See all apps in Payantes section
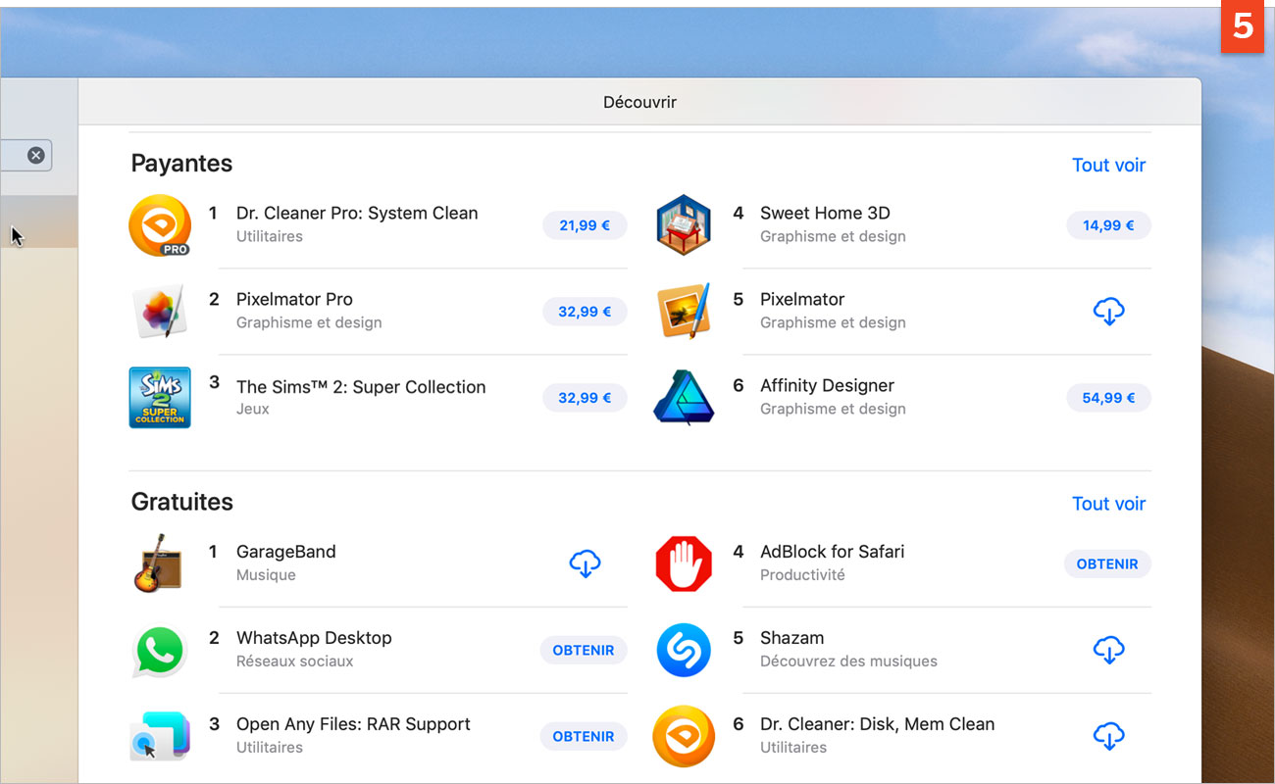 (1108, 165)
